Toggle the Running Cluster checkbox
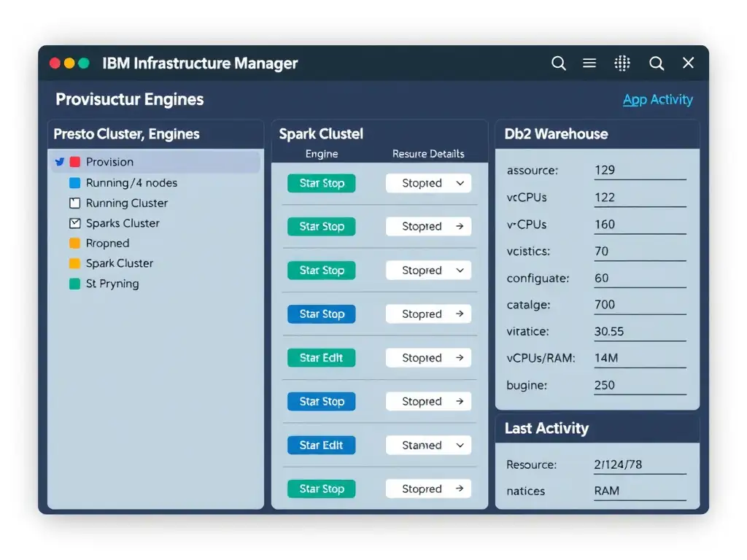This screenshot has height=560, width=747. click(75, 203)
